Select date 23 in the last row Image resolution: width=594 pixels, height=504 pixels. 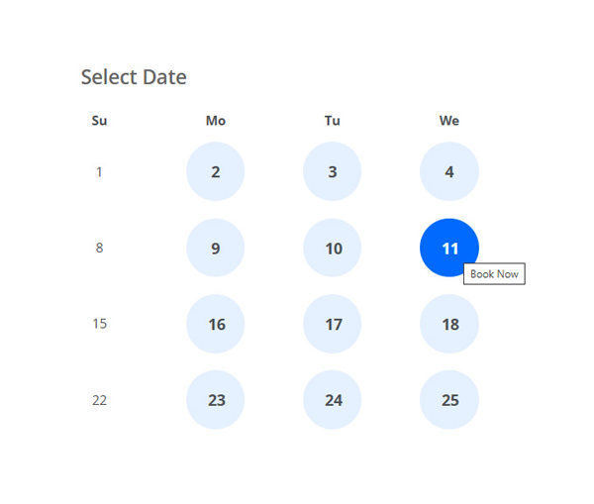[216, 400]
